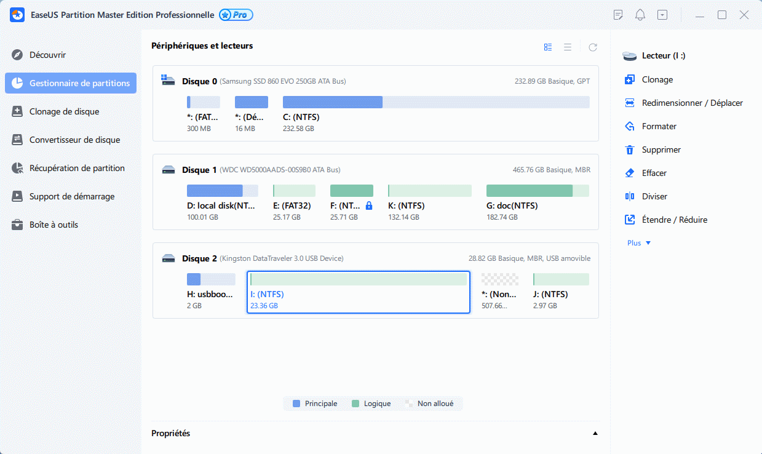Click the Diviser partition icon
The width and height of the screenshot is (762, 454).
click(x=629, y=196)
